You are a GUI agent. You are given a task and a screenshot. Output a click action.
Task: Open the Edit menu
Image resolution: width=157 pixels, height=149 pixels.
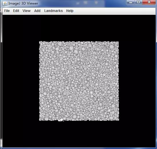[16, 11]
